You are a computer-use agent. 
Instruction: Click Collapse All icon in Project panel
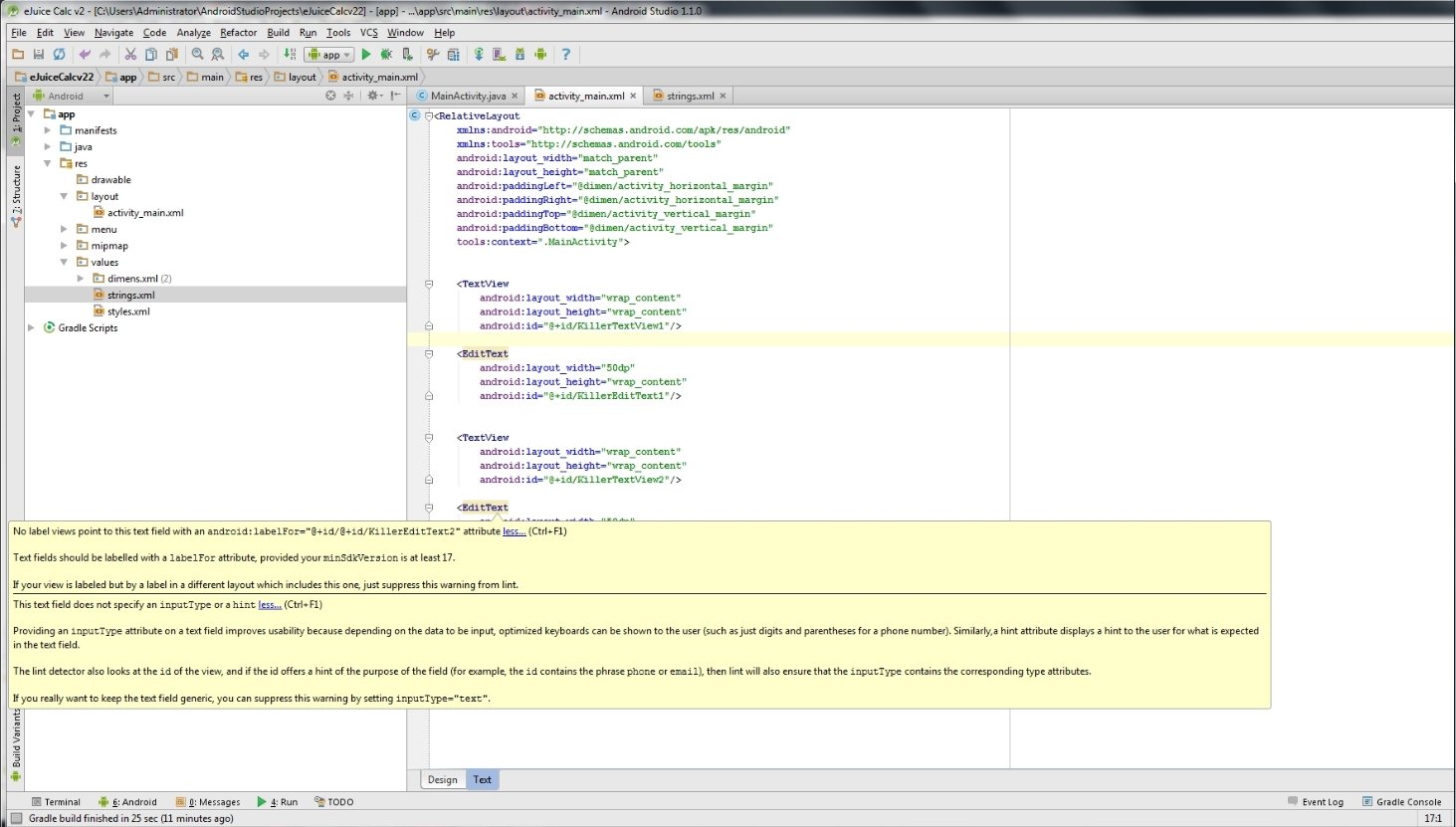pos(348,96)
